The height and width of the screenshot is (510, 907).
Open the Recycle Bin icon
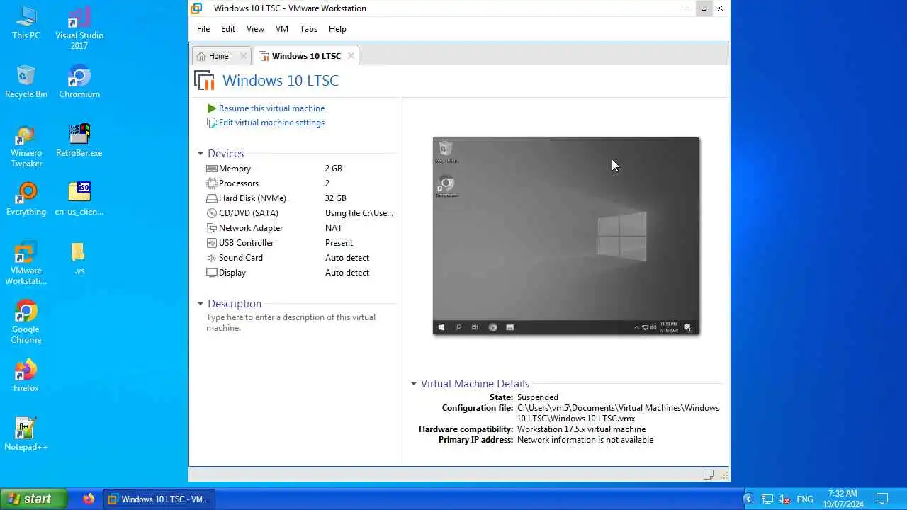(x=26, y=81)
